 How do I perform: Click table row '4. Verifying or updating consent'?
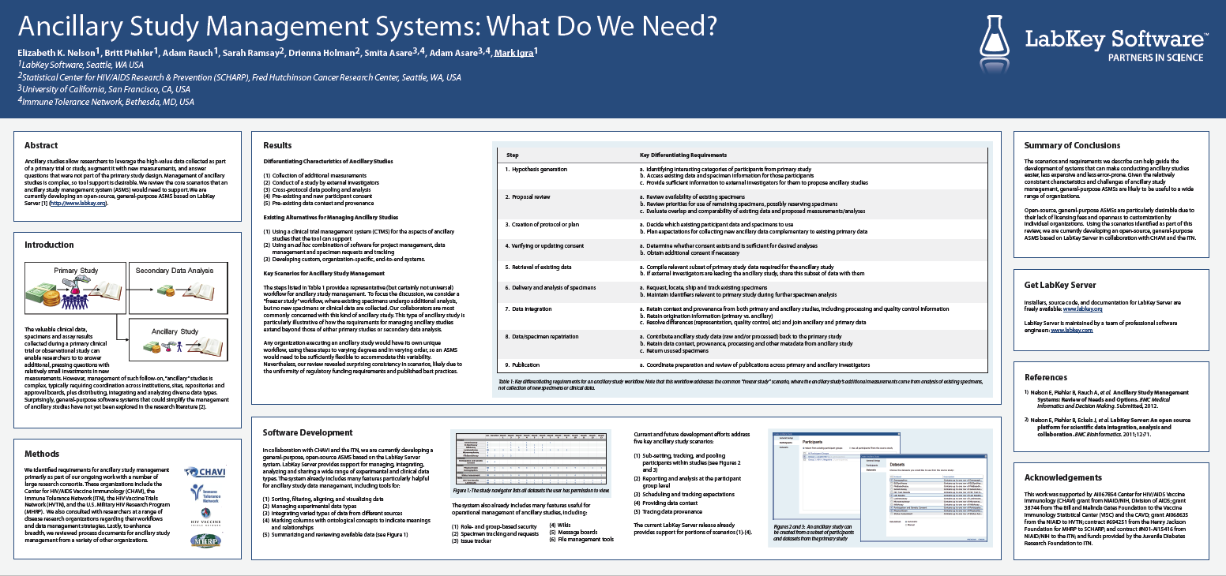741,249
